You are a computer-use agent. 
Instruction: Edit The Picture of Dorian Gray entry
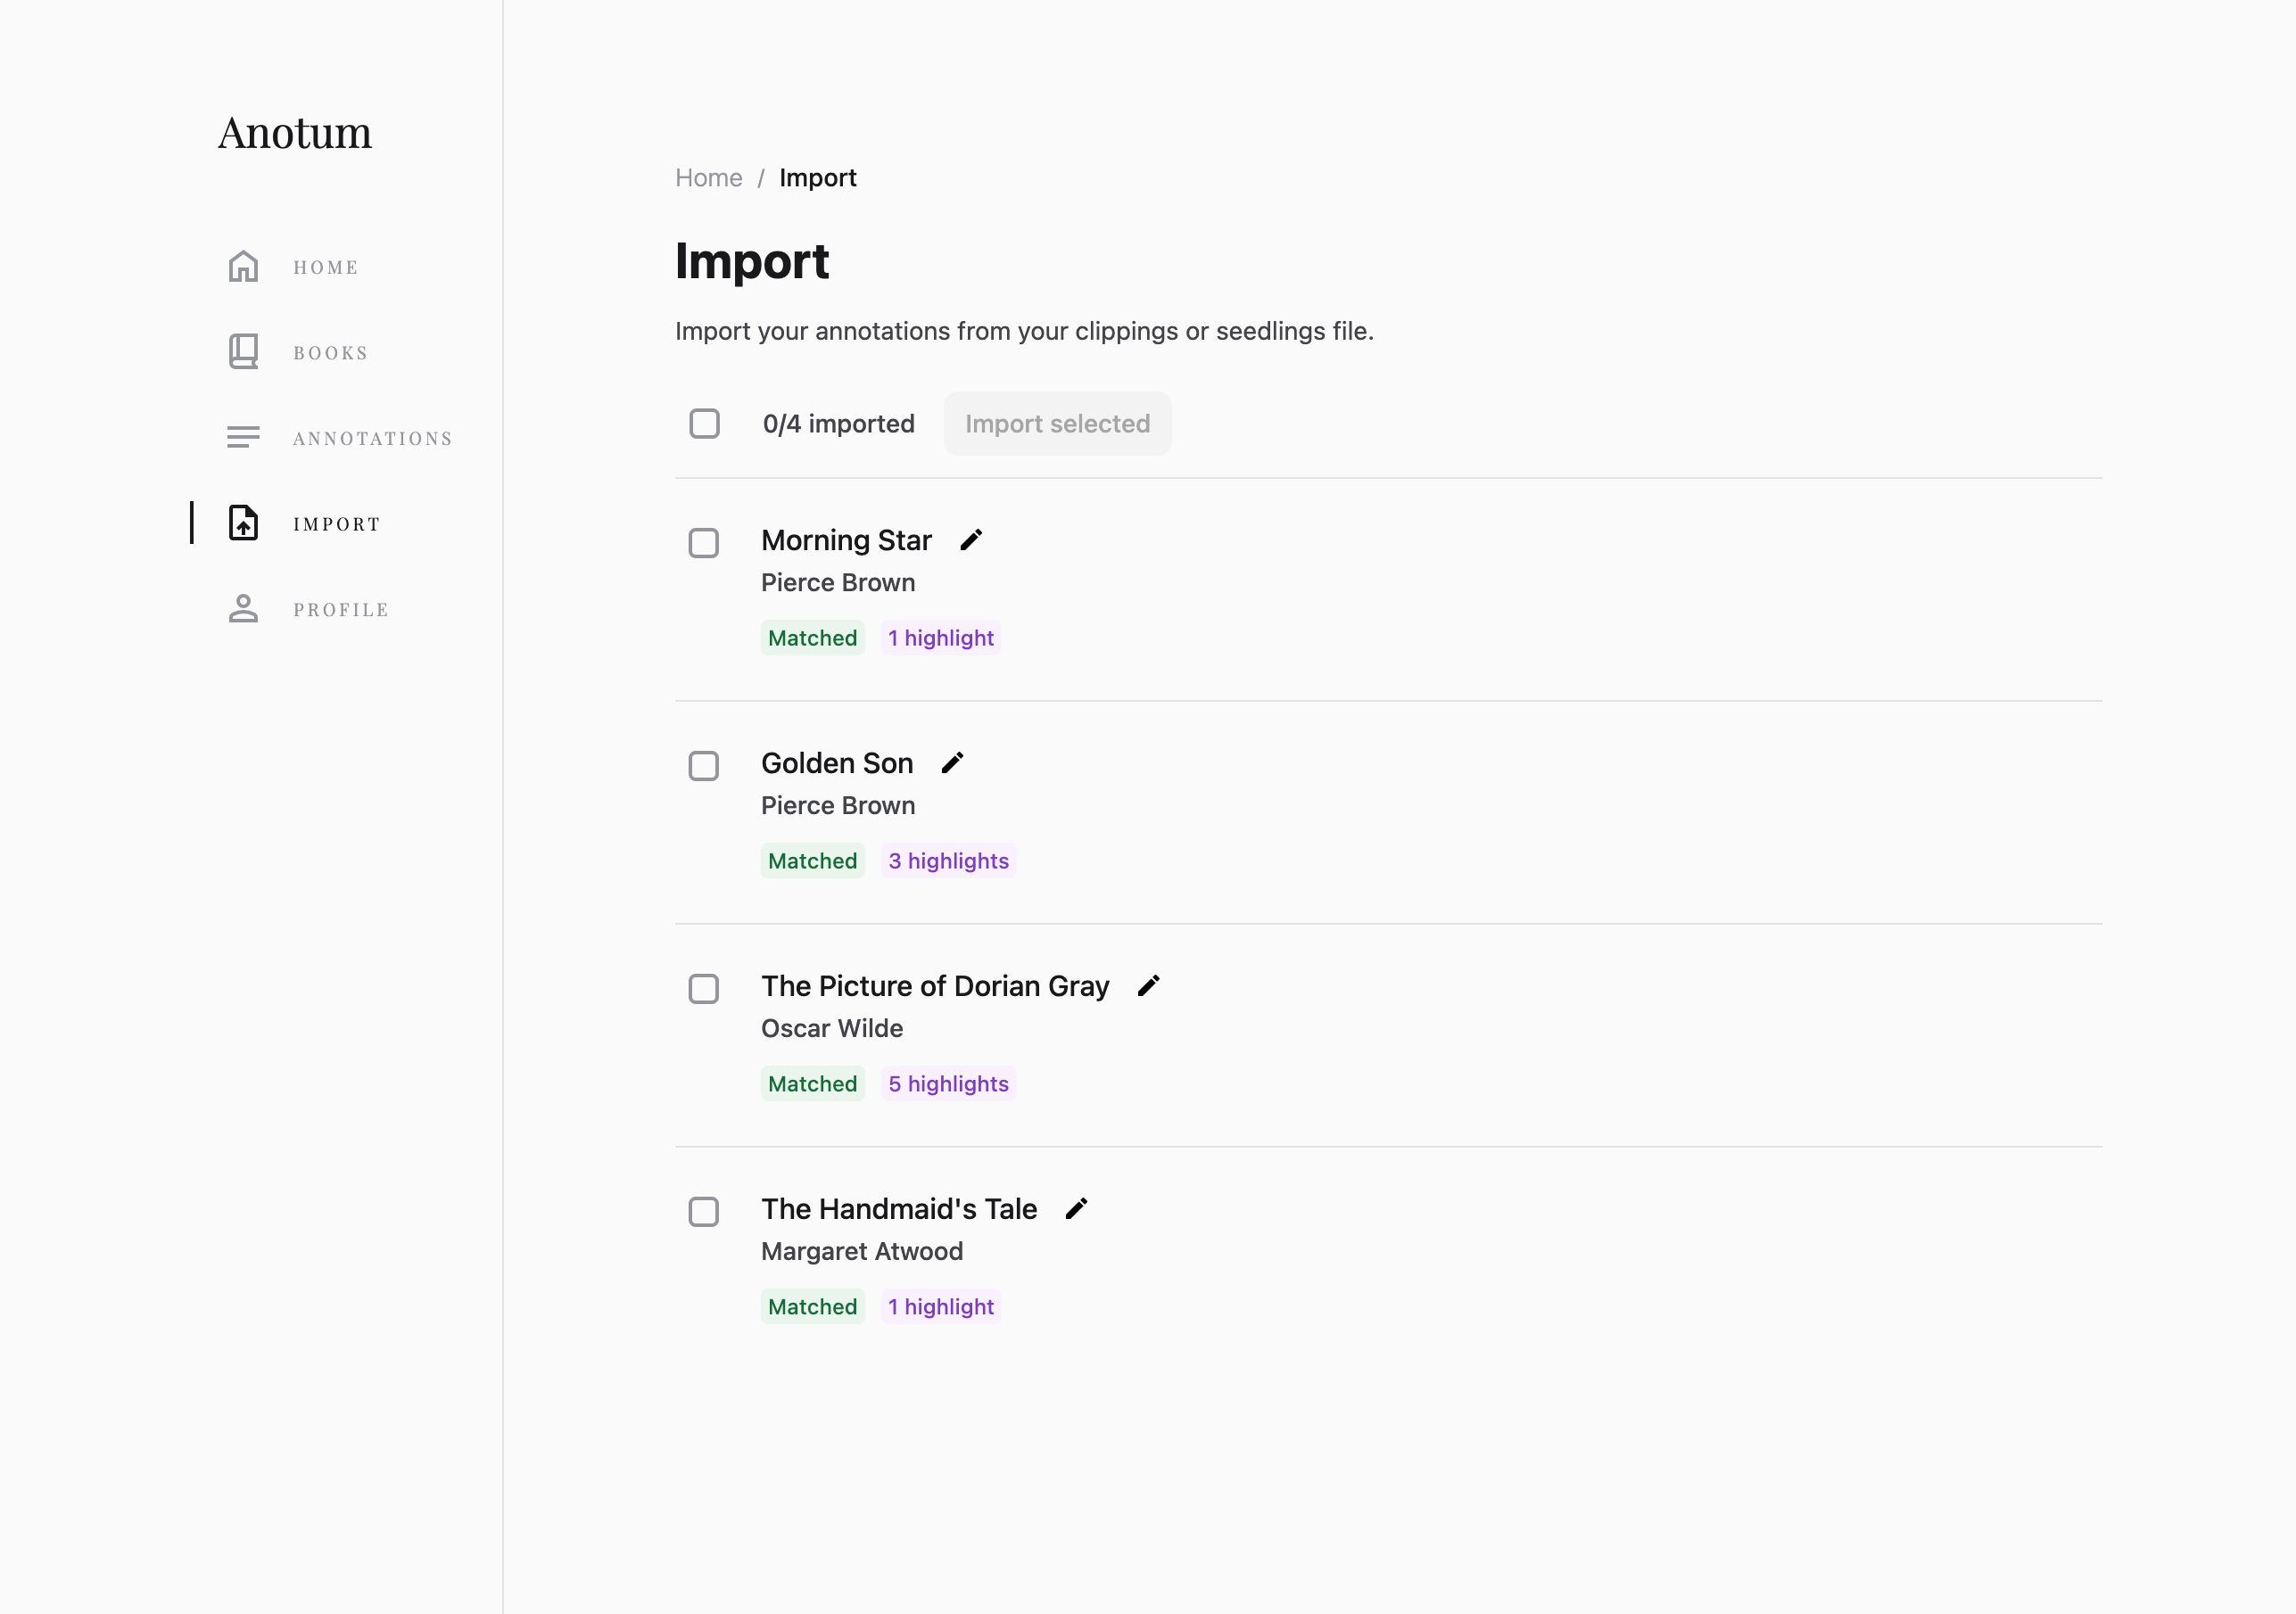coord(1148,986)
